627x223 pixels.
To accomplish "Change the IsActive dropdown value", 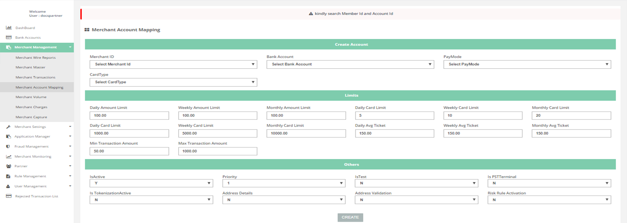I will (x=151, y=183).
